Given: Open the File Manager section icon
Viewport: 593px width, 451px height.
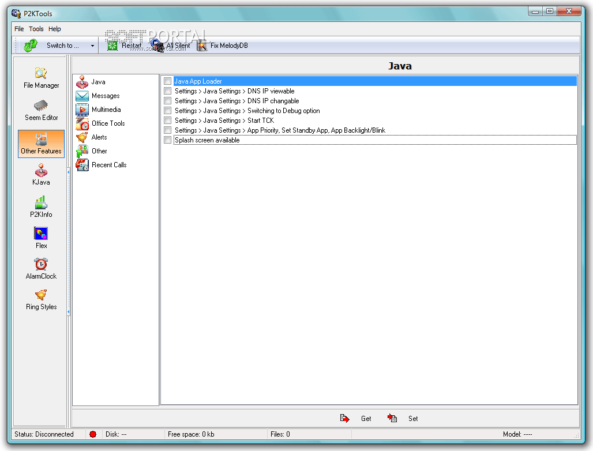Looking at the screenshot, I should (x=41, y=73).
